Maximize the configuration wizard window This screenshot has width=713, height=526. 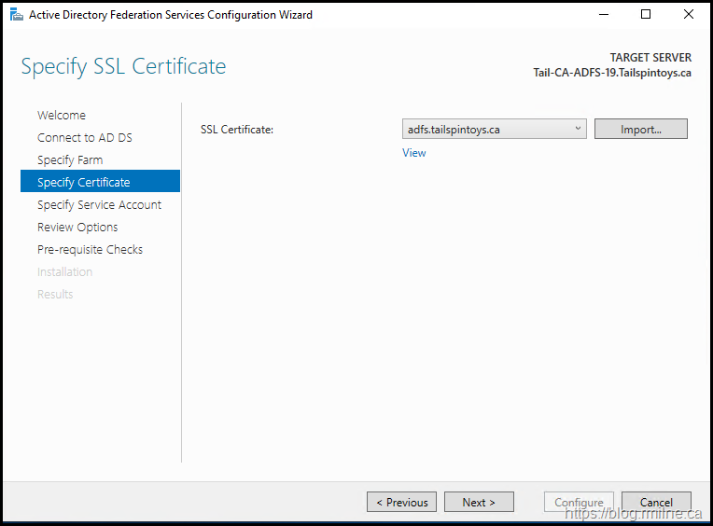646,15
